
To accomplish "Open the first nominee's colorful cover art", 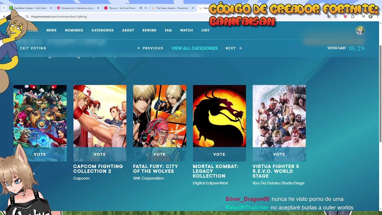I will click(40, 116).
